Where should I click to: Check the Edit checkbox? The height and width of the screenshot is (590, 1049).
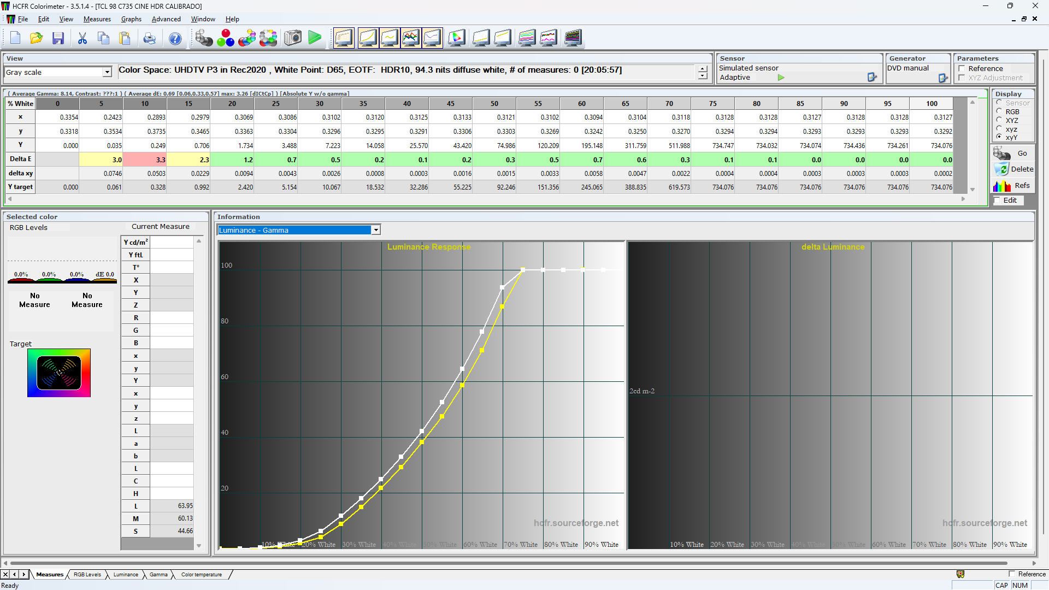[x=998, y=200]
